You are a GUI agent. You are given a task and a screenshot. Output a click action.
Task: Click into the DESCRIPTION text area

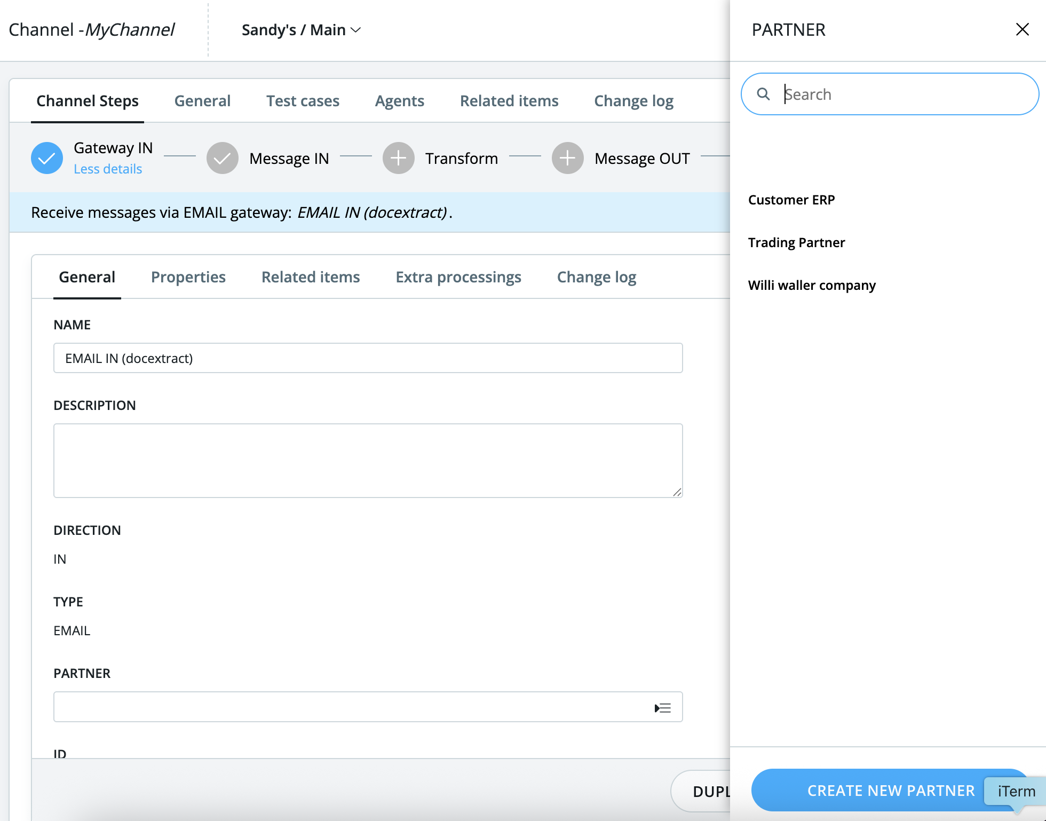[368, 460]
